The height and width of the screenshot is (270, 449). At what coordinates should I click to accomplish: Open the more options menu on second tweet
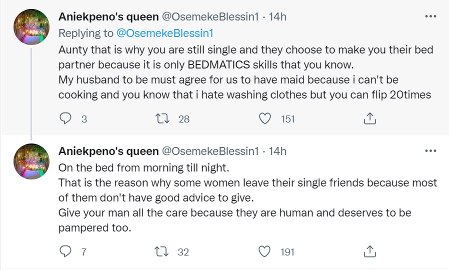(x=430, y=151)
